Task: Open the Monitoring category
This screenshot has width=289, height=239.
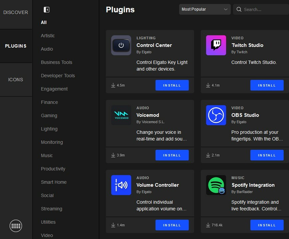Action: pos(52,142)
